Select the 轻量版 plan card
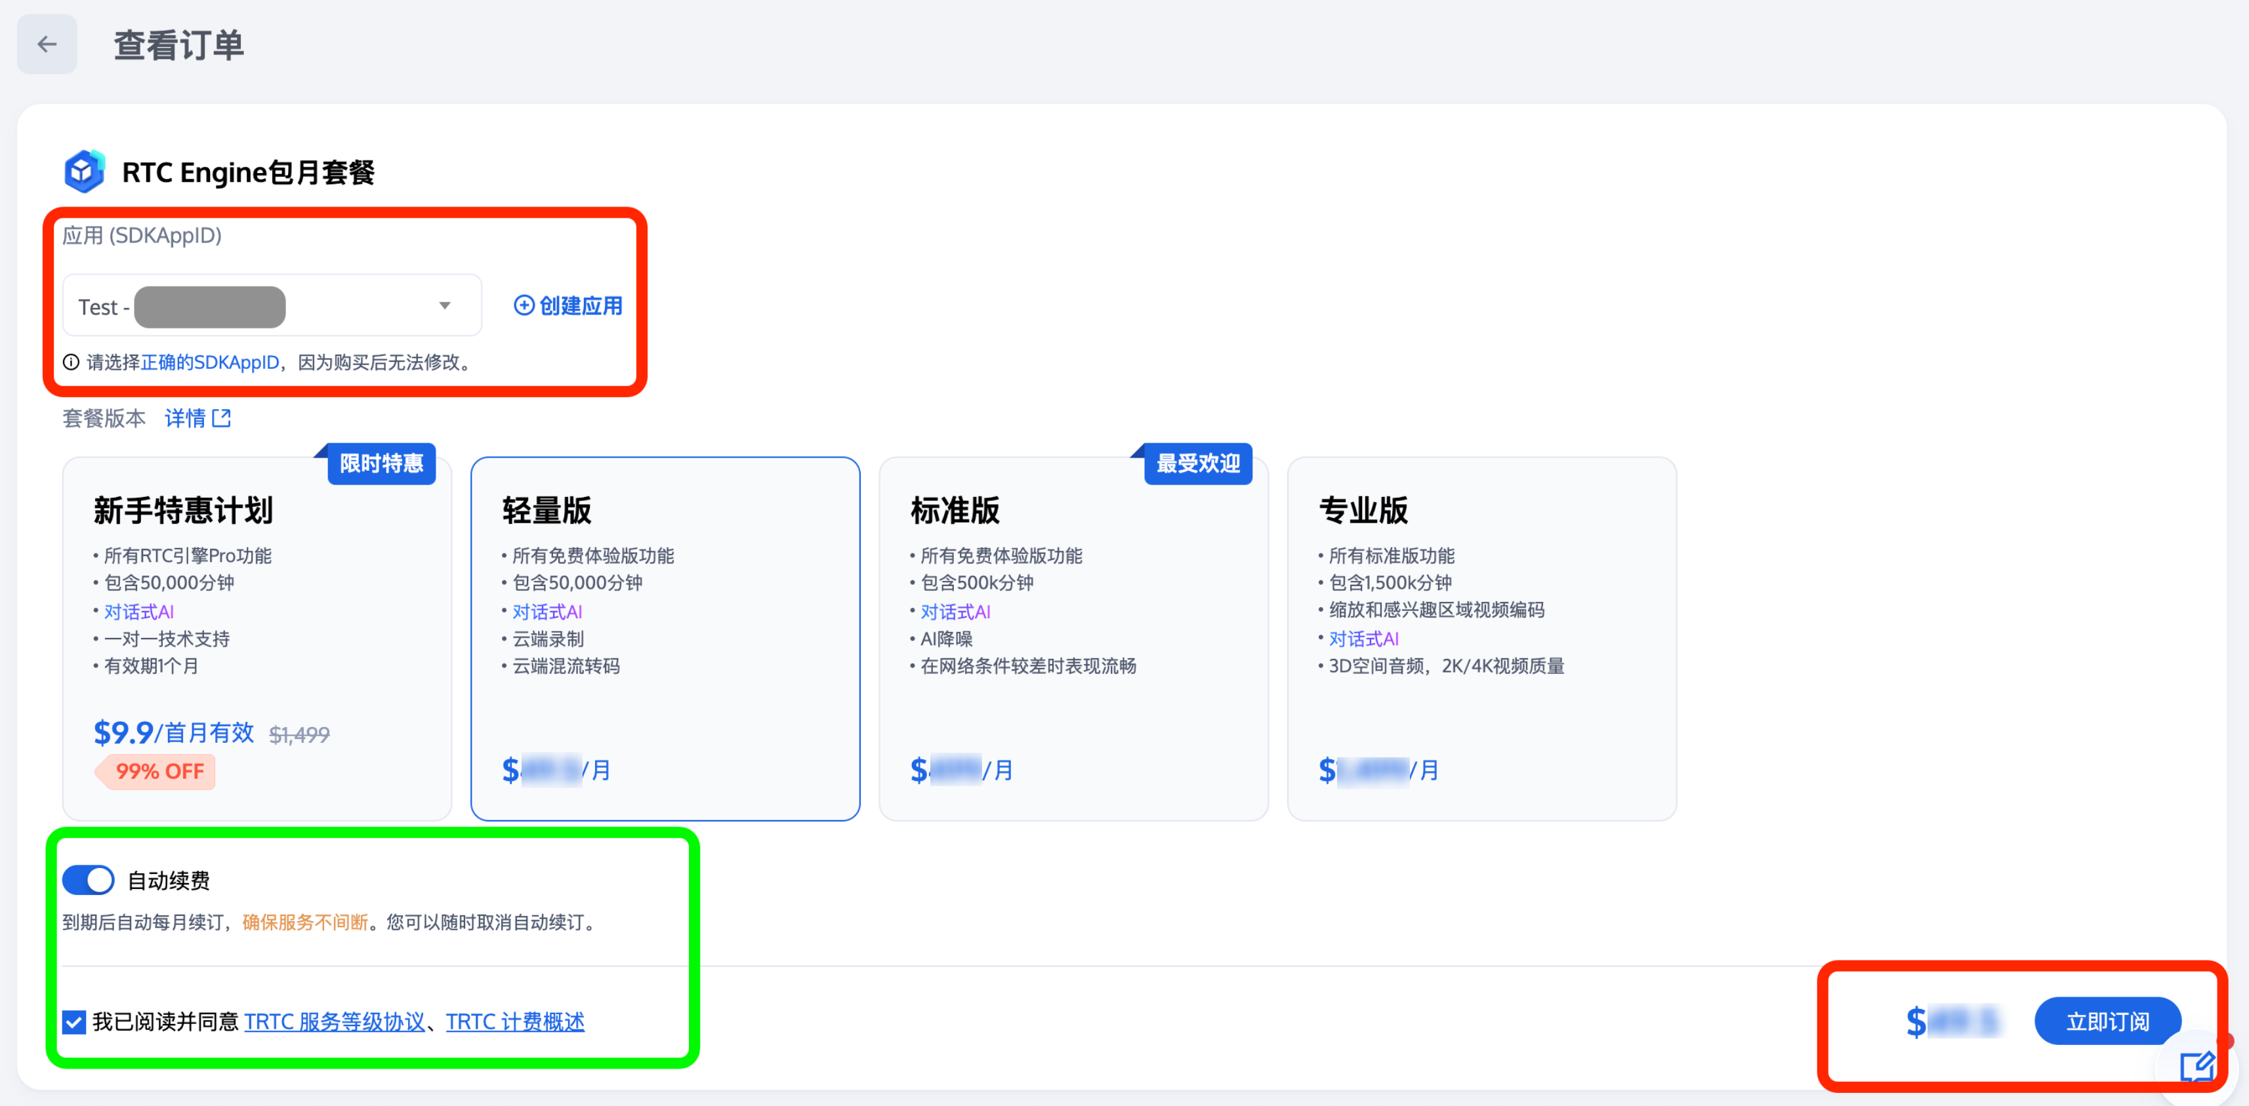 665,639
